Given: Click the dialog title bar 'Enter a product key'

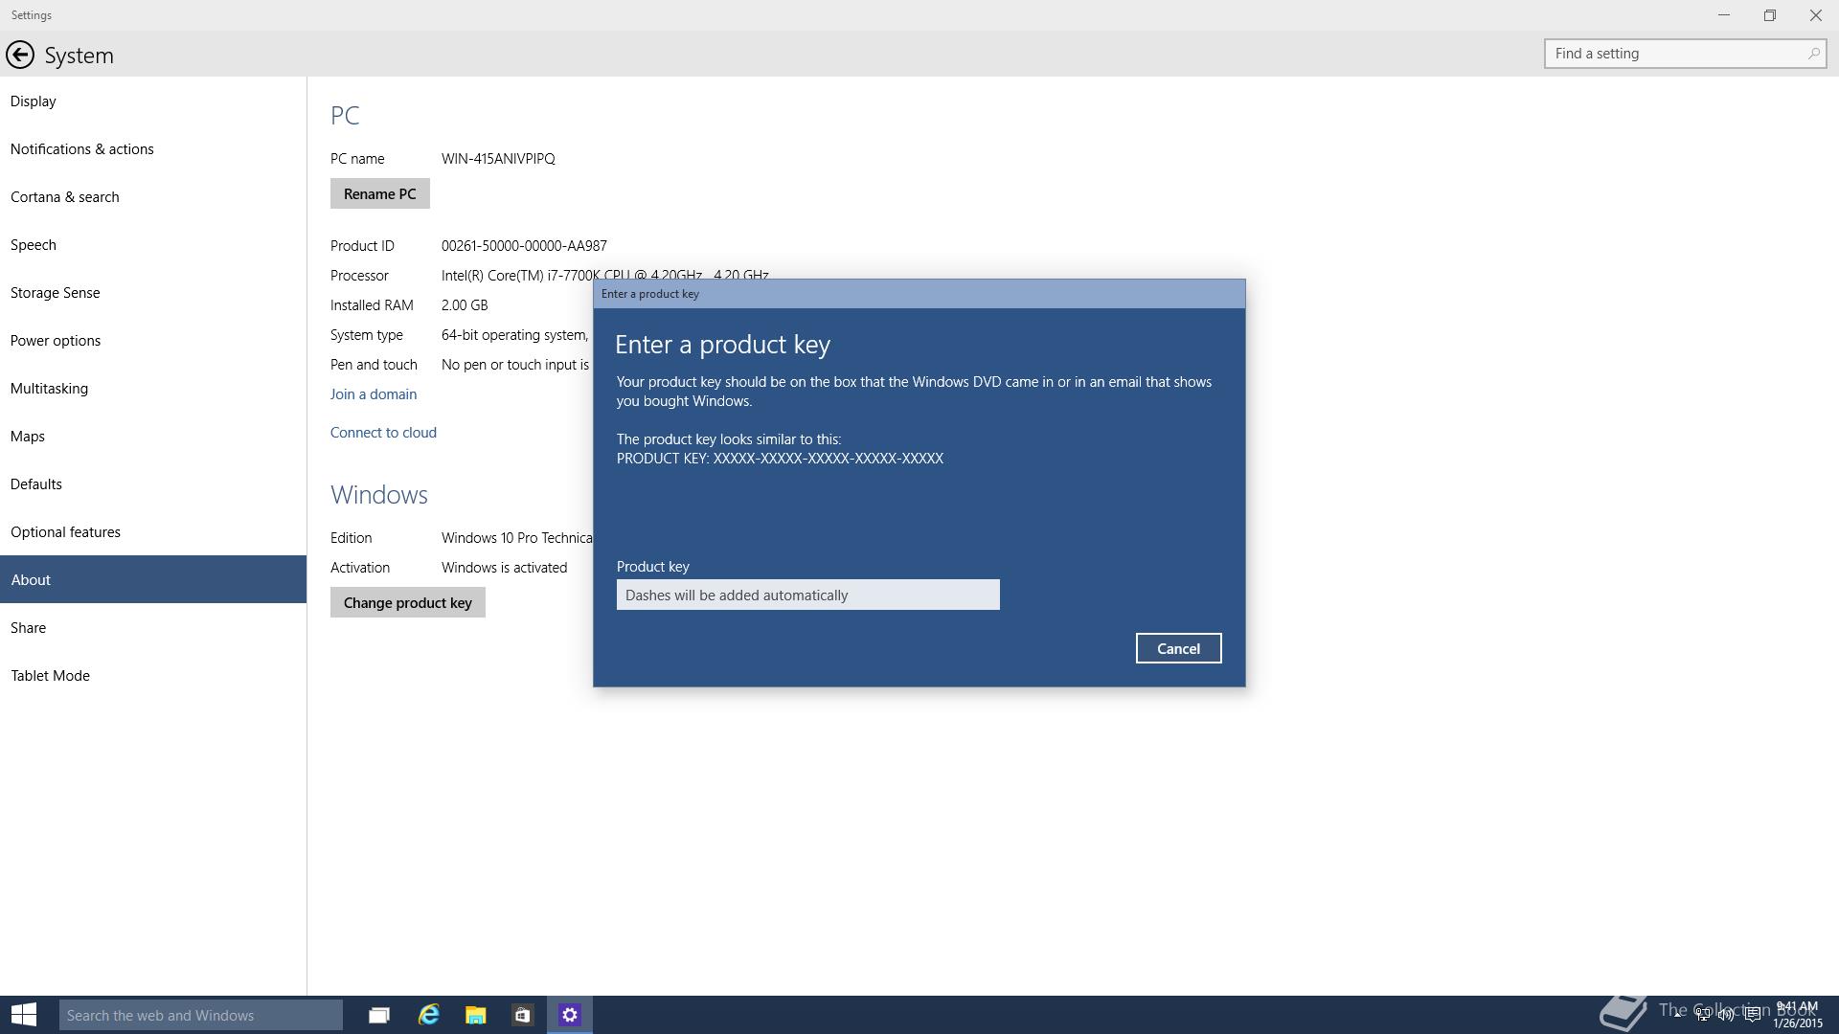Looking at the screenshot, I should coord(919,294).
